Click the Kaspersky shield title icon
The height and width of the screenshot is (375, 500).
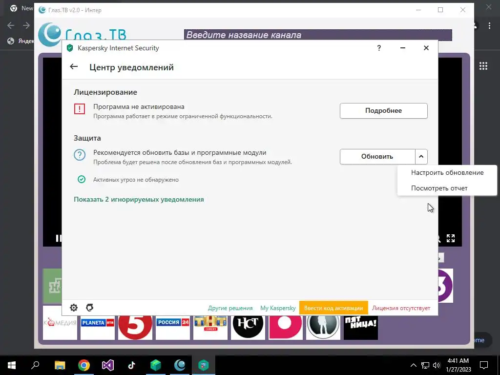[70, 48]
